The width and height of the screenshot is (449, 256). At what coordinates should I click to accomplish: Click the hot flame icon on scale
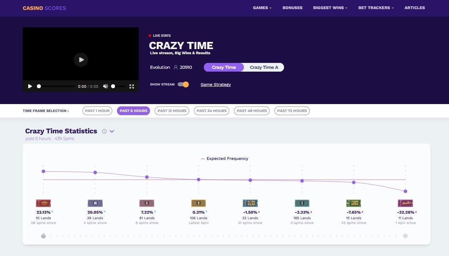point(43,236)
